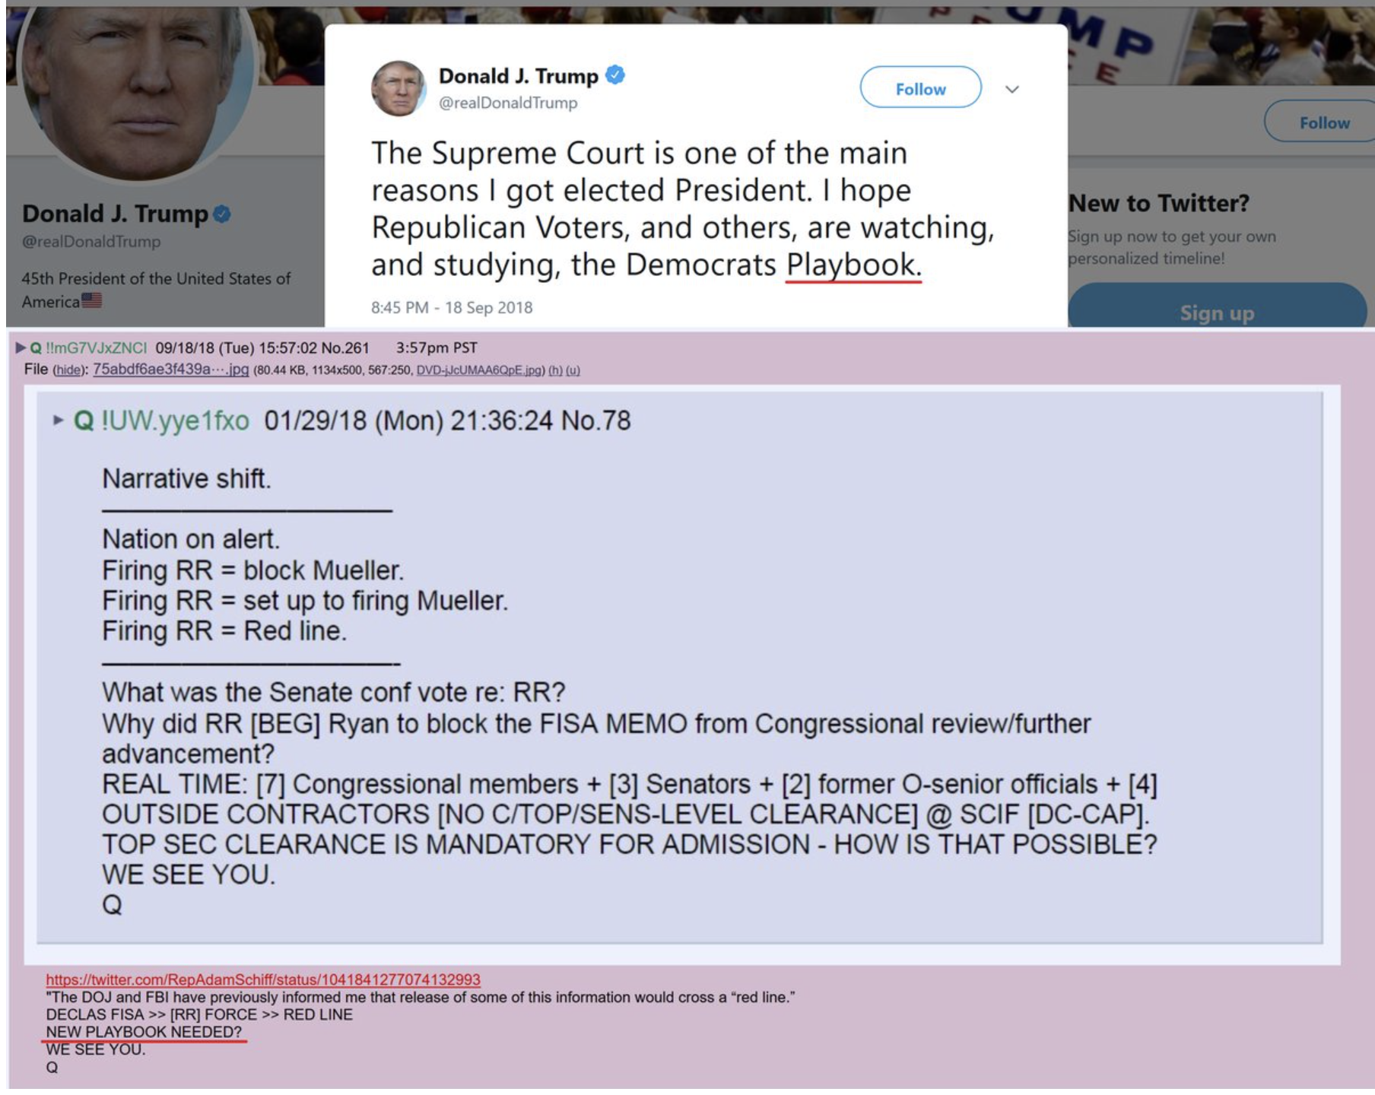The height and width of the screenshot is (1095, 1375).
Task: Click the (h) link after the filename
Action: 555,370
